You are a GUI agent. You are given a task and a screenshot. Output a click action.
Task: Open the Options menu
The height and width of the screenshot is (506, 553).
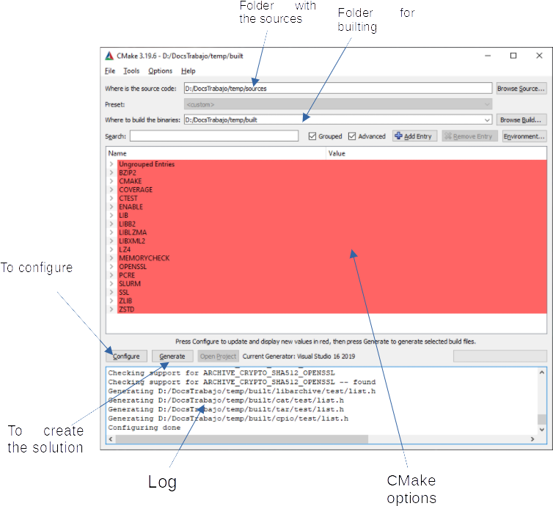coord(160,71)
